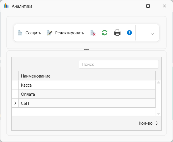Minimize the Аналитика window
Screen dimensions: 173x142
(132, 6)
